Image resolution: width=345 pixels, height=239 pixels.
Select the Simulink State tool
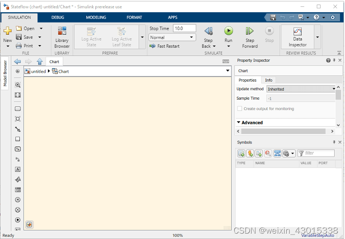(x=18, y=149)
